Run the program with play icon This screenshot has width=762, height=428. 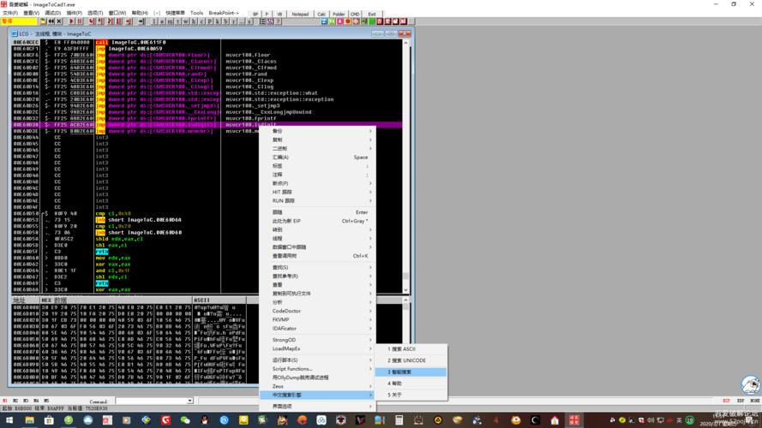tap(71, 21)
